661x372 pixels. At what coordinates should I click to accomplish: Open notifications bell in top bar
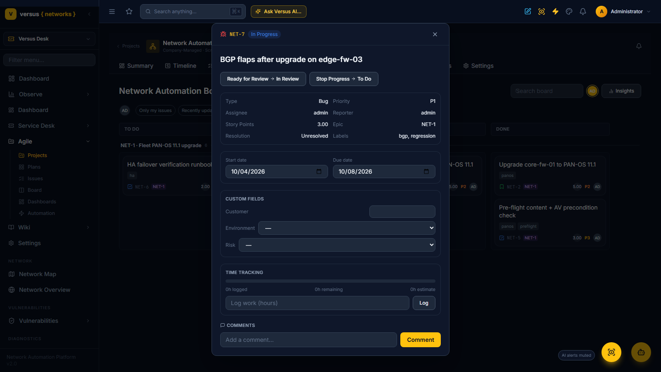(583, 12)
